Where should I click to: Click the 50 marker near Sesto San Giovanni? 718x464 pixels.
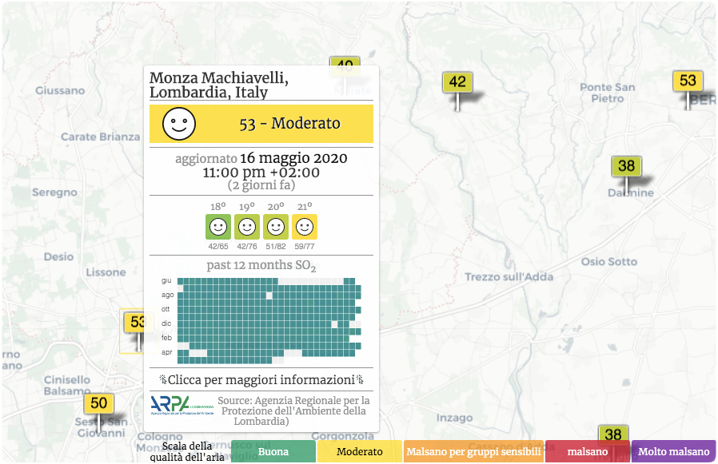(x=98, y=404)
